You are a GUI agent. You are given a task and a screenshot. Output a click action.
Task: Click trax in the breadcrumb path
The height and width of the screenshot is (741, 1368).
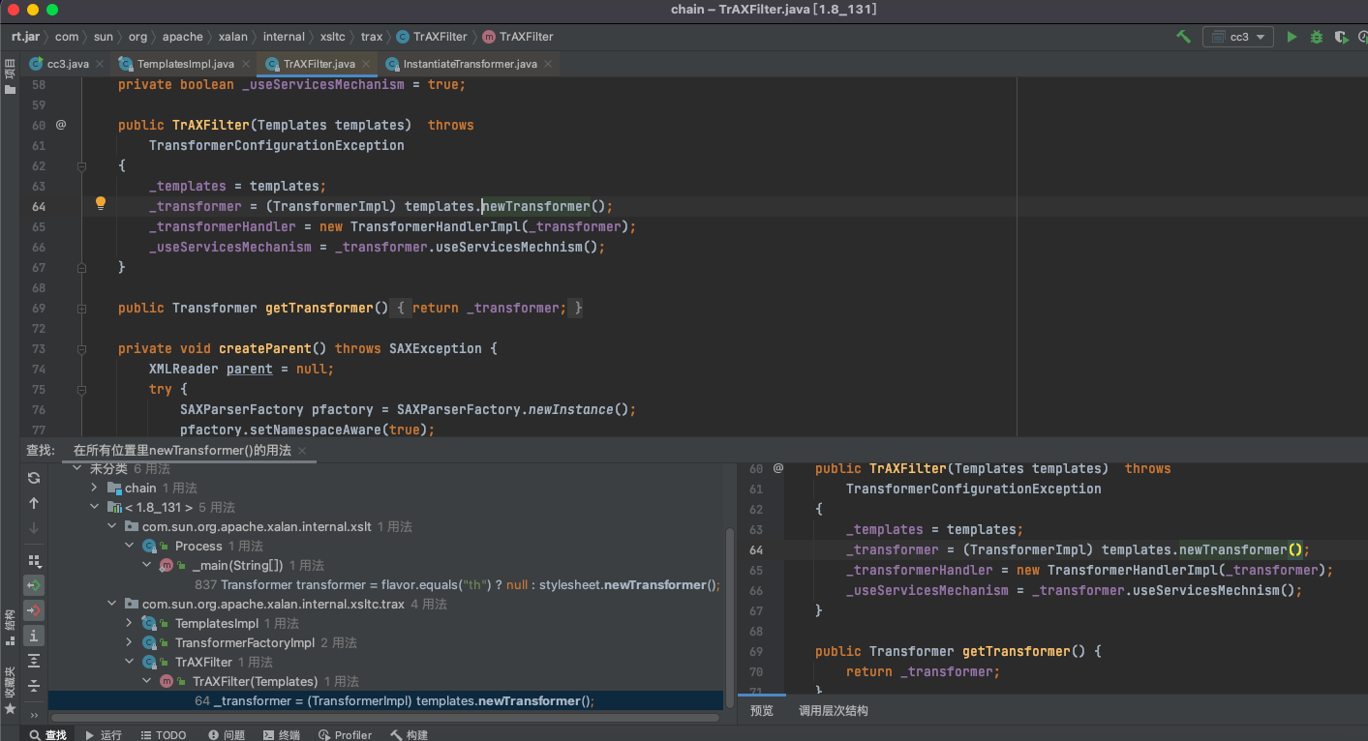click(x=372, y=37)
